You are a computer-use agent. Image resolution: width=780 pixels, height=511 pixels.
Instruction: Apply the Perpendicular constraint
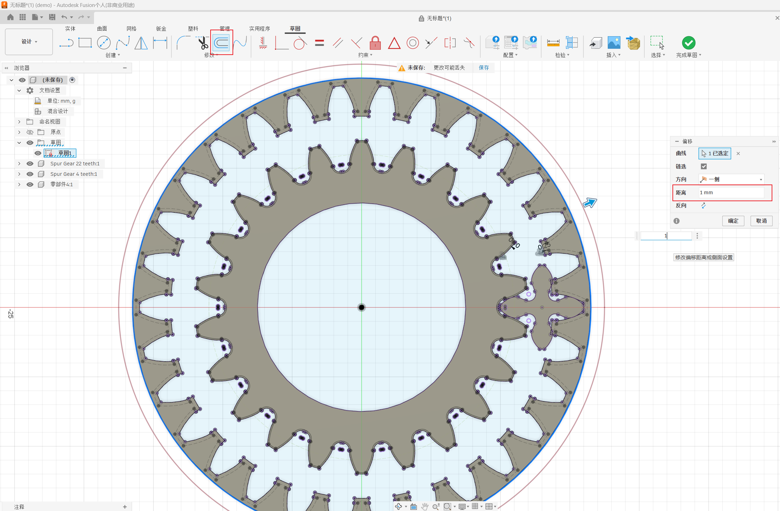[356, 43]
